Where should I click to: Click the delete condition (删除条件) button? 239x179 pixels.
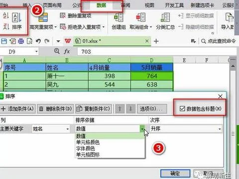click(55, 109)
